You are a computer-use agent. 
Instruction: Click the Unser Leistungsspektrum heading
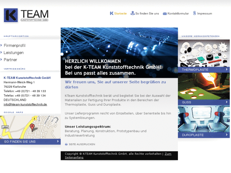click(88, 127)
